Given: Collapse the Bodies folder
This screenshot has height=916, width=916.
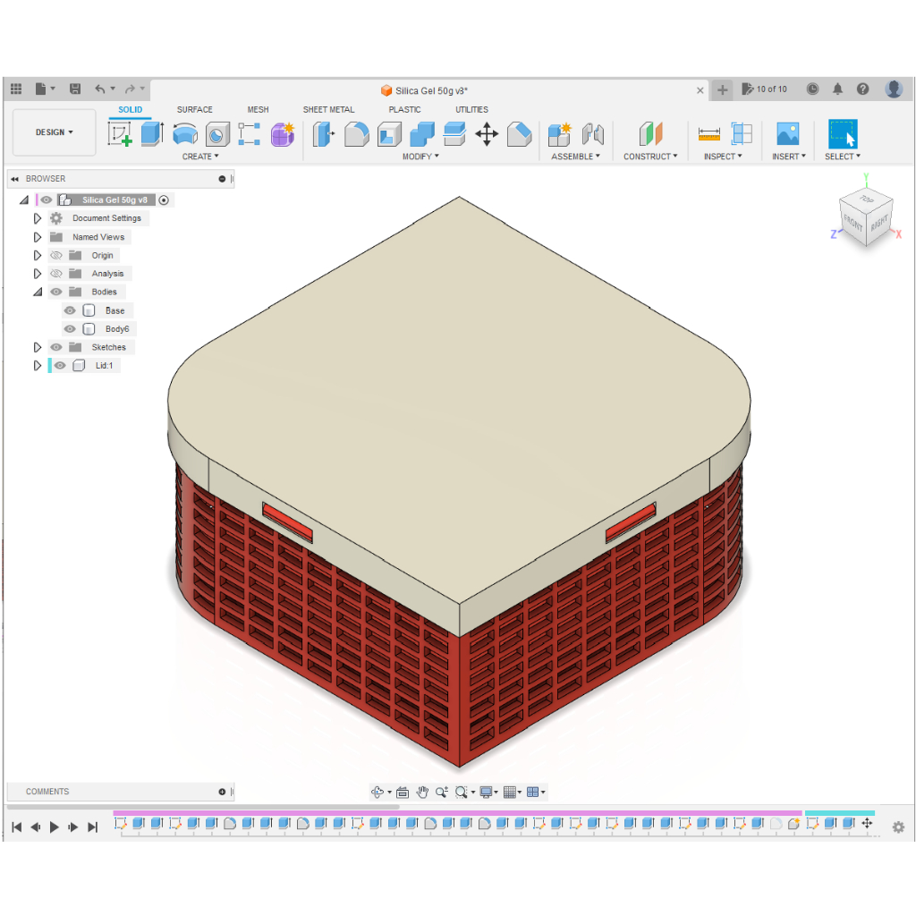Looking at the screenshot, I should coord(38,293).
